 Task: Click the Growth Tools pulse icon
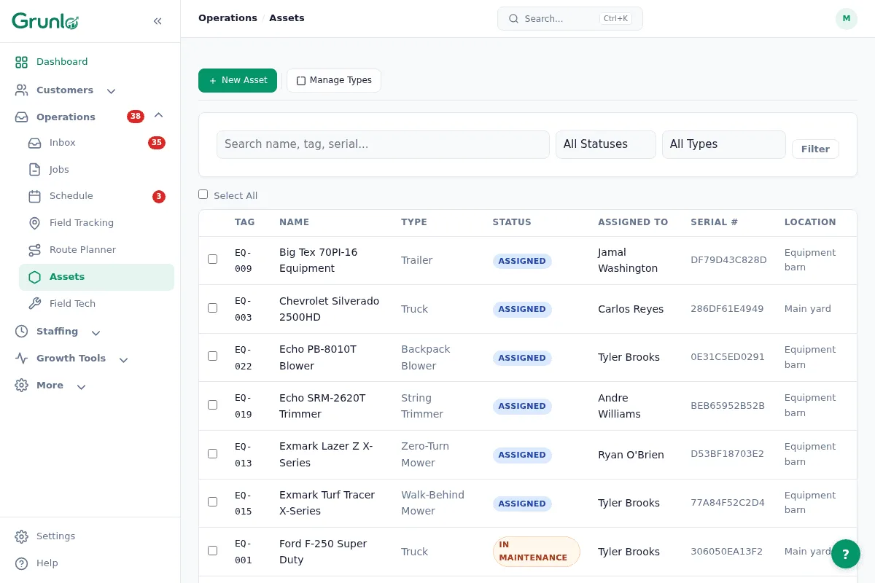[22, 359]
